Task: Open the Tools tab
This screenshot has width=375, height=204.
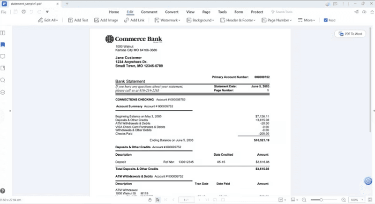Action: coord(222,12)
